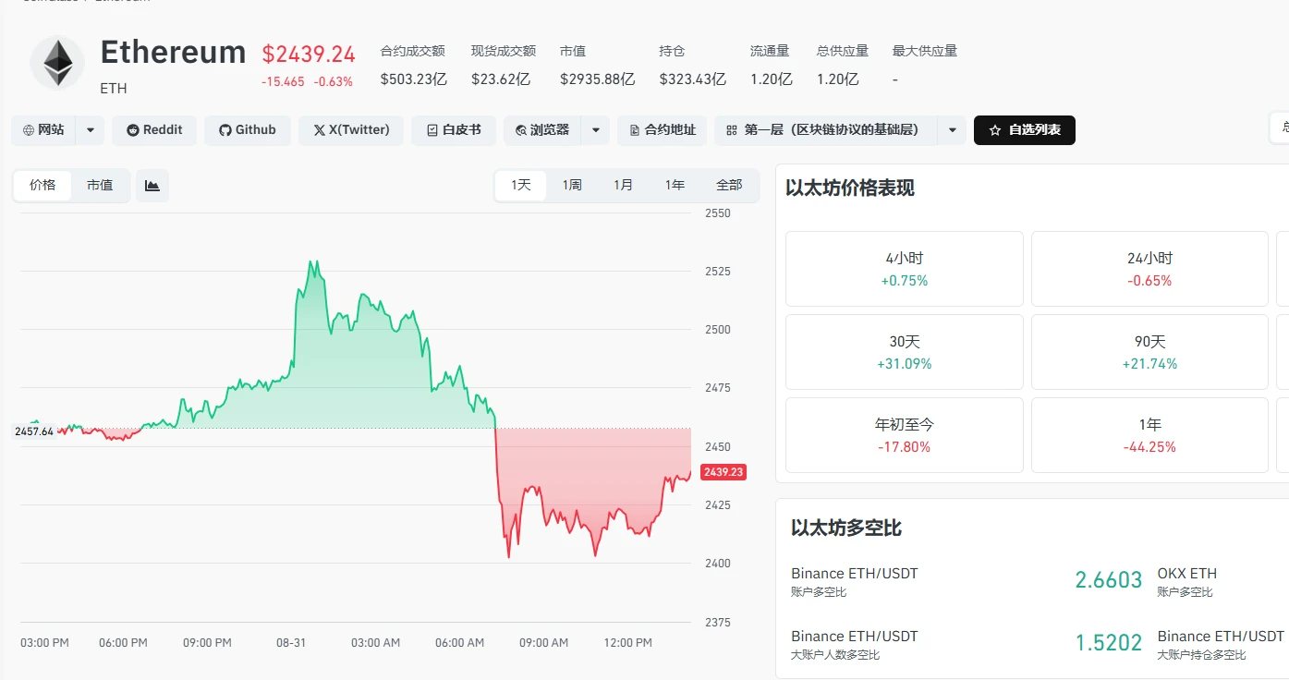Click the 第一层（区块链协议的基础层）category tag
Screen dimensions: 1289x680
[826, 130]
